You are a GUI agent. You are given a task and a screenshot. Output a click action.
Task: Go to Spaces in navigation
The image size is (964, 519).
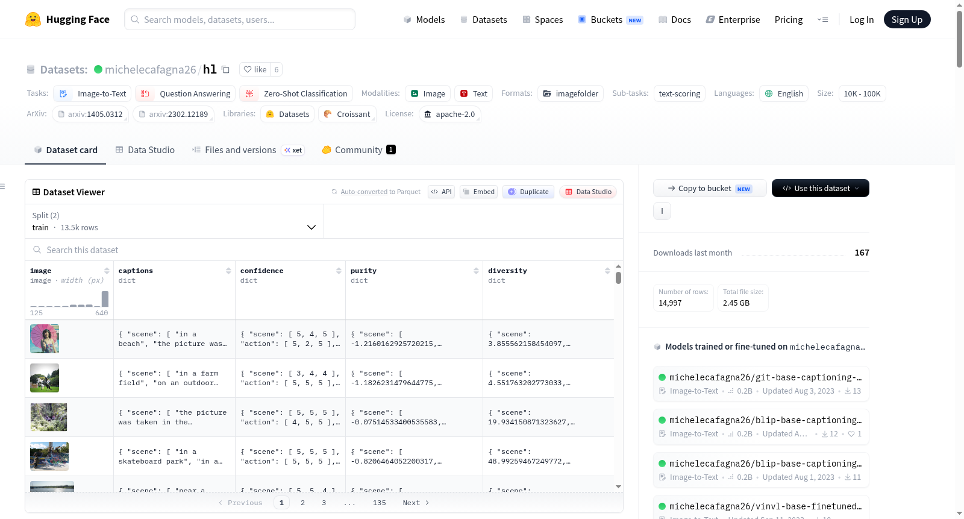(x=543, y=20)
